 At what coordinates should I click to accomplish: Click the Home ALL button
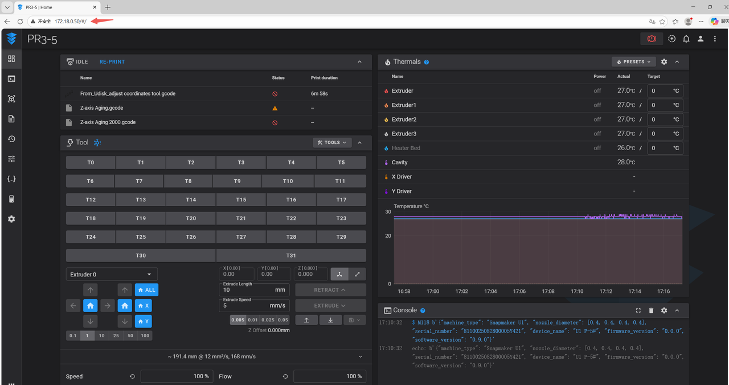coord(146,290)
